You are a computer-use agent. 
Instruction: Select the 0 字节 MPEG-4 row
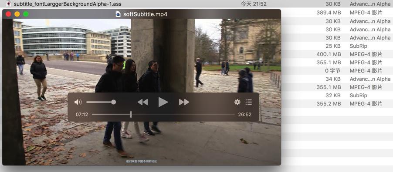tap(337, 70)
